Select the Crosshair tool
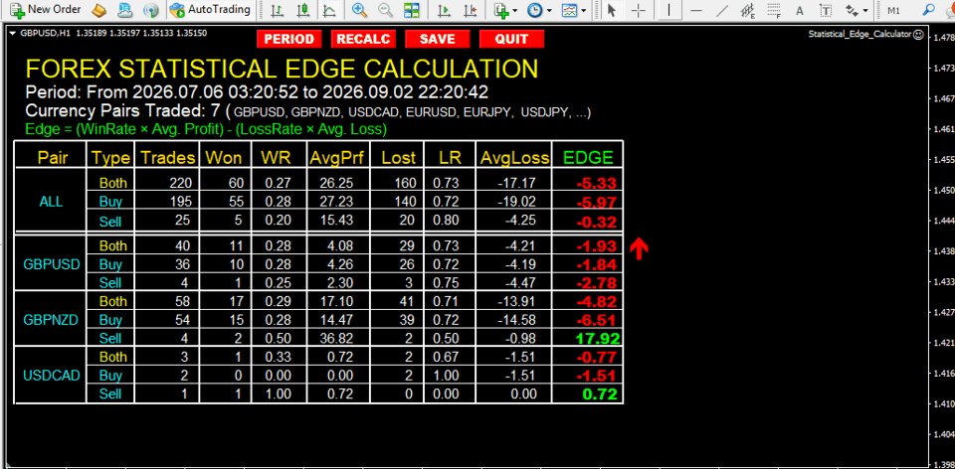Viewport: 955px width, 469px height. click(639, 10)
